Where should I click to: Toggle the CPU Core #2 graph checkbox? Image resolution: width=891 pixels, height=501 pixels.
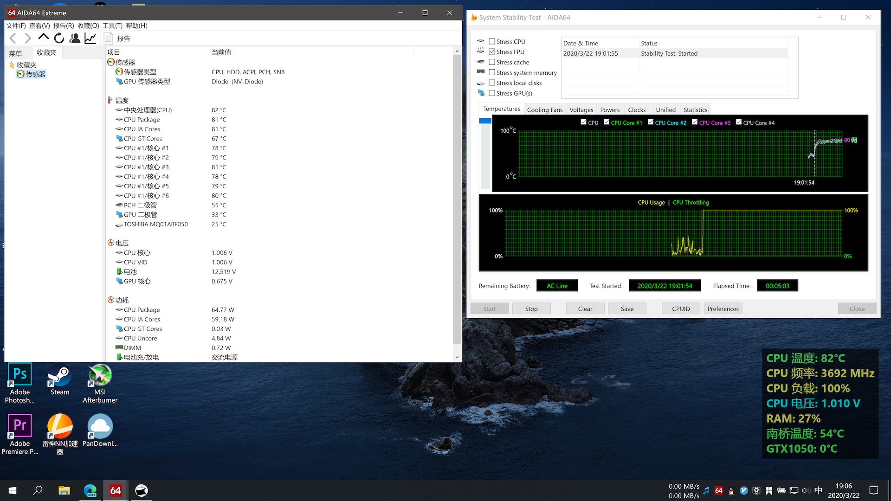click(651, 122)
